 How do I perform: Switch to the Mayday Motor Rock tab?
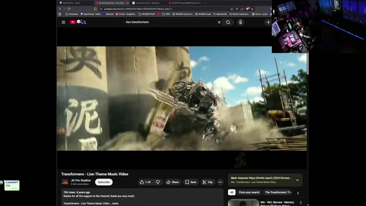tap(184, 3)
